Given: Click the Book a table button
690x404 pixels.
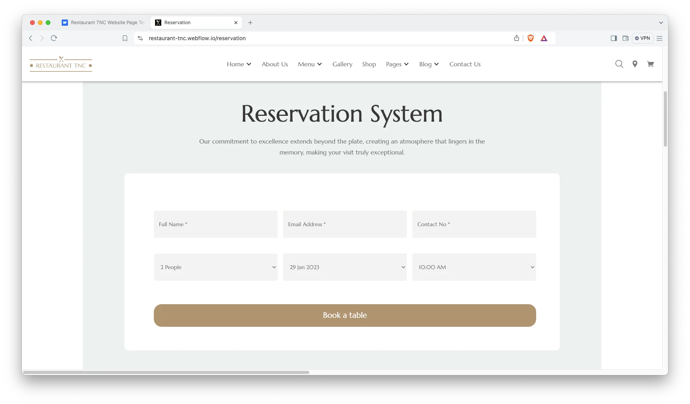Looking at the screenshot, I should click(345, 315).
